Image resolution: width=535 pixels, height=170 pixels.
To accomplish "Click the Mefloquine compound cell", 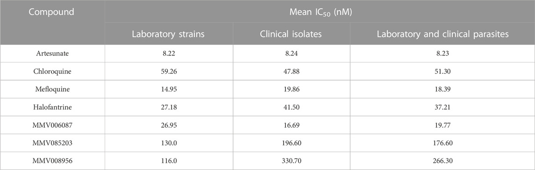I will (x=52, y=89).
